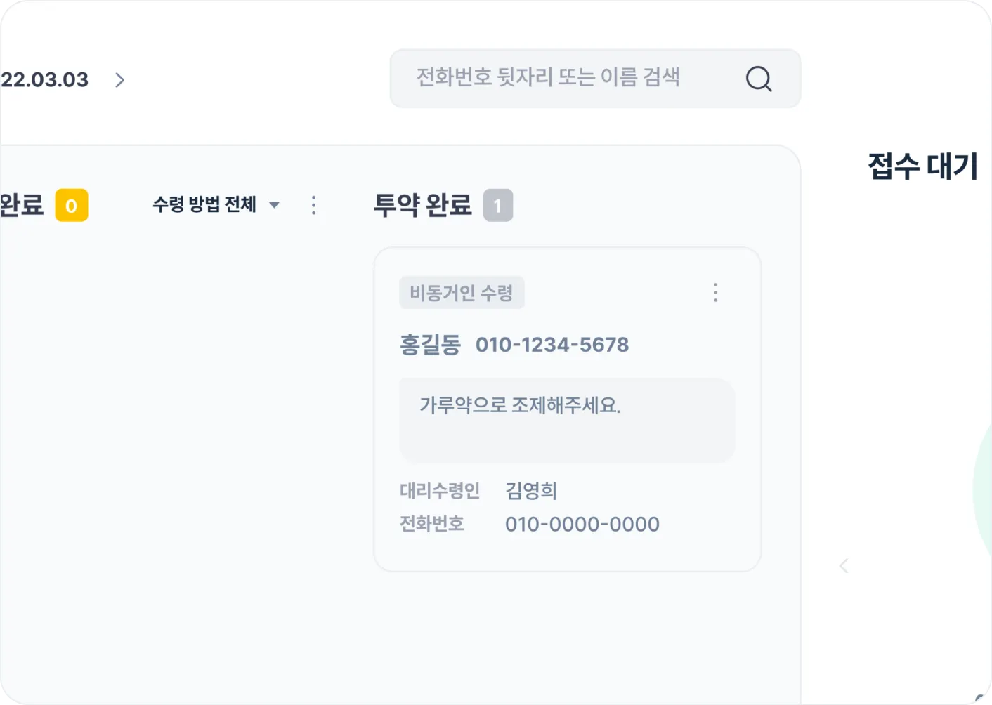The width and height of the screenshot is (992, 705).
Task: Click proxy phone number 010-0000-0000
Action: [x=582, y=524]
